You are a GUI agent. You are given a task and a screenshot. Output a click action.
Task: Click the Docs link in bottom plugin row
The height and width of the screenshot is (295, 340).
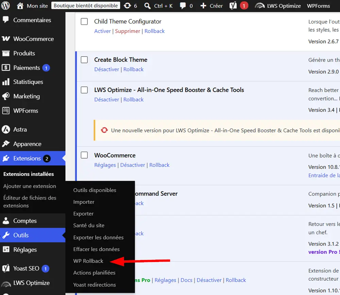pos(186,280)
